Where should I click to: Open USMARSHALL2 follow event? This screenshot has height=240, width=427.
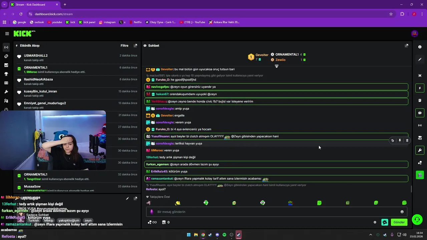(x=76, y=58)
